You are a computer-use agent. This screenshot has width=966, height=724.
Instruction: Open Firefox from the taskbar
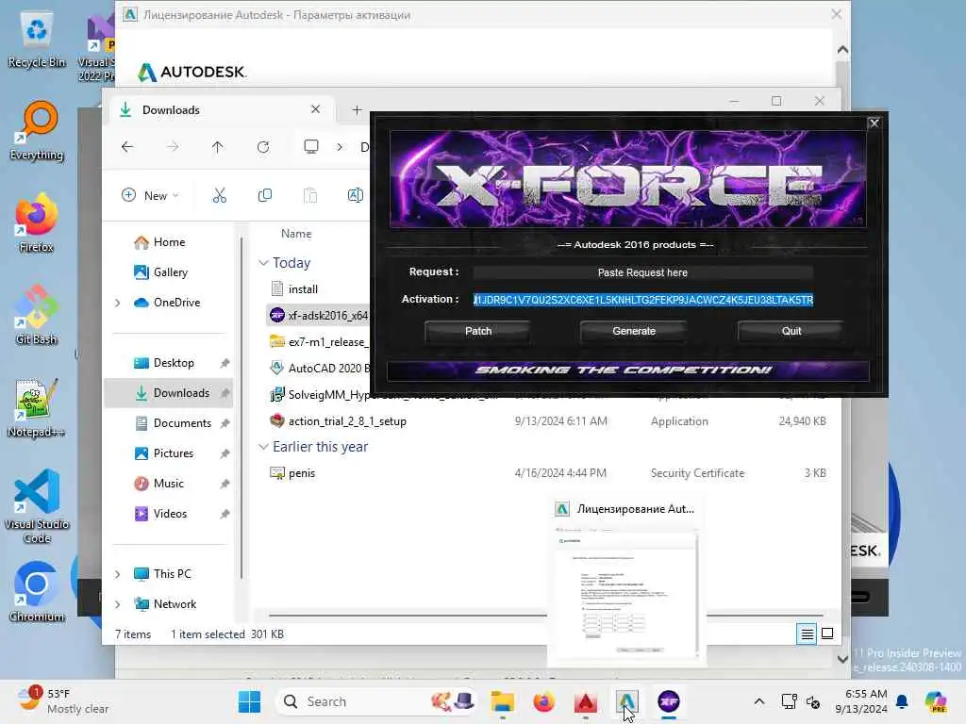[x=543, y=701]
